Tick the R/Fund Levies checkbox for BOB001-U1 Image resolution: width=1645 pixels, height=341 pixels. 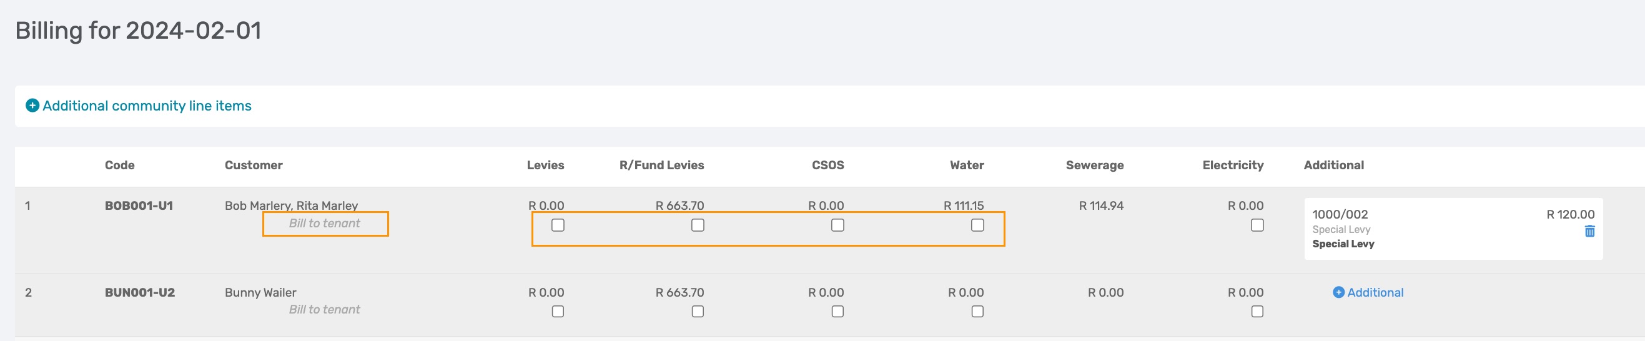tap(698, 225)
